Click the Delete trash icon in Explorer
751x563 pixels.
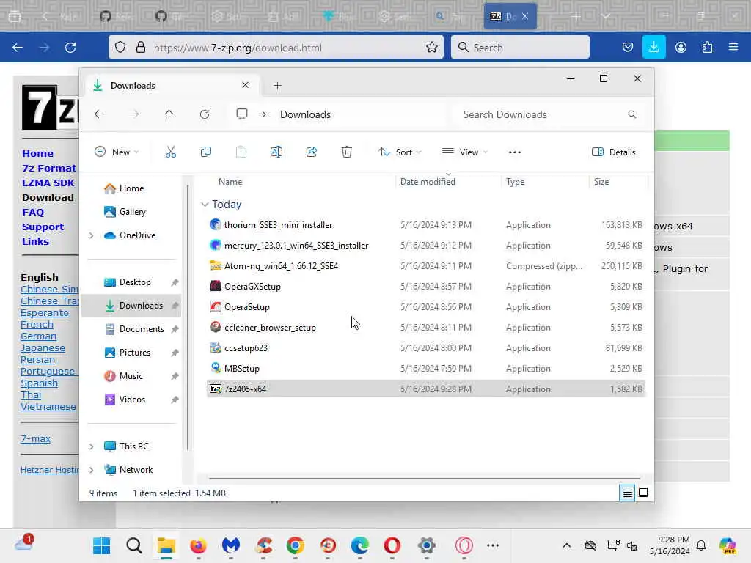coord(347,152)
